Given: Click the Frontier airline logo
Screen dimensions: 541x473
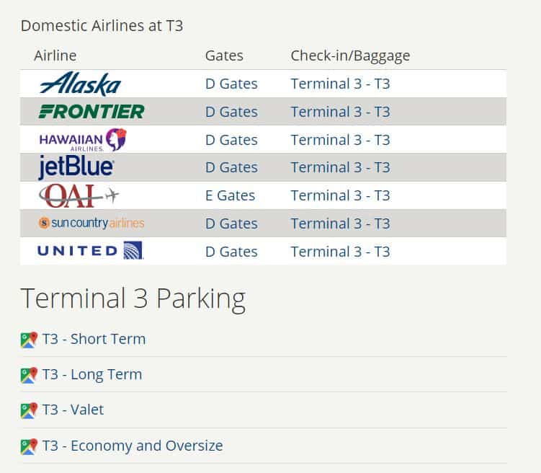Looking at the screenshot, I should pos(91,112).
